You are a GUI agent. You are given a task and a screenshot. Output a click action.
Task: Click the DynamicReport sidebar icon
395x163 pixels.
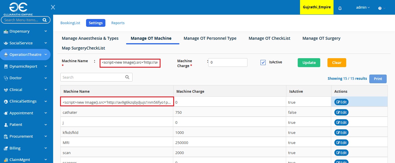tap(6, 67)
